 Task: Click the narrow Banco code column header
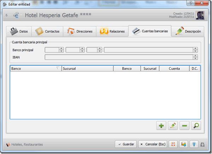click(127, 69)
